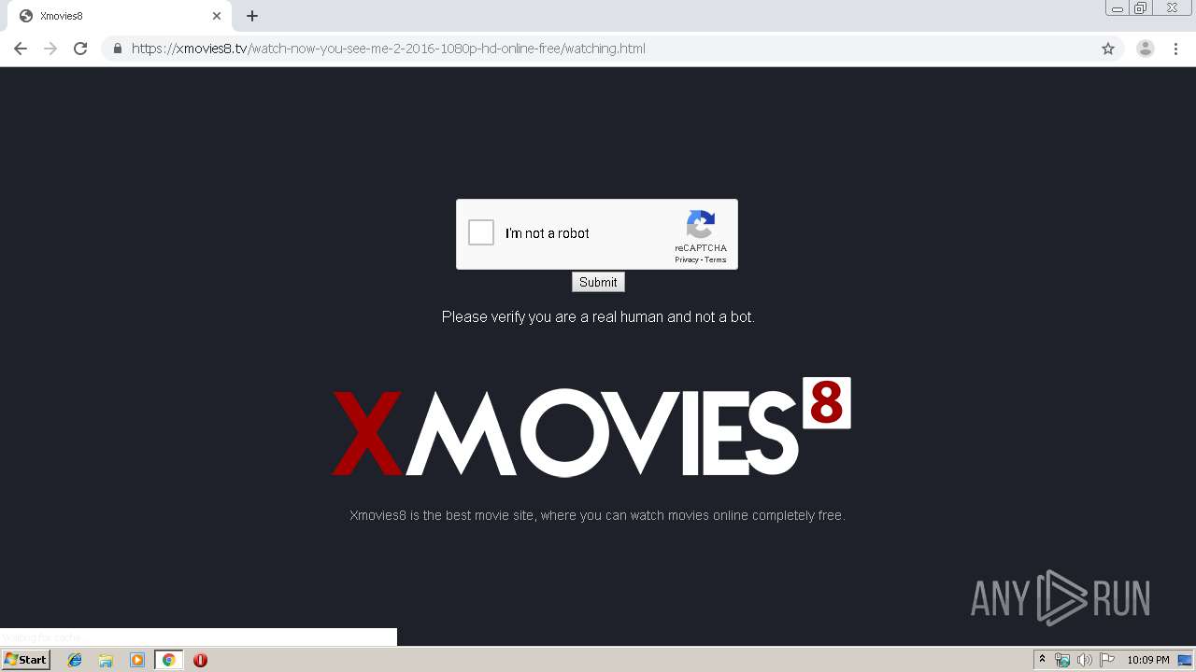Close the Xmovies8 tab
1196x672 pixels.
217,16
